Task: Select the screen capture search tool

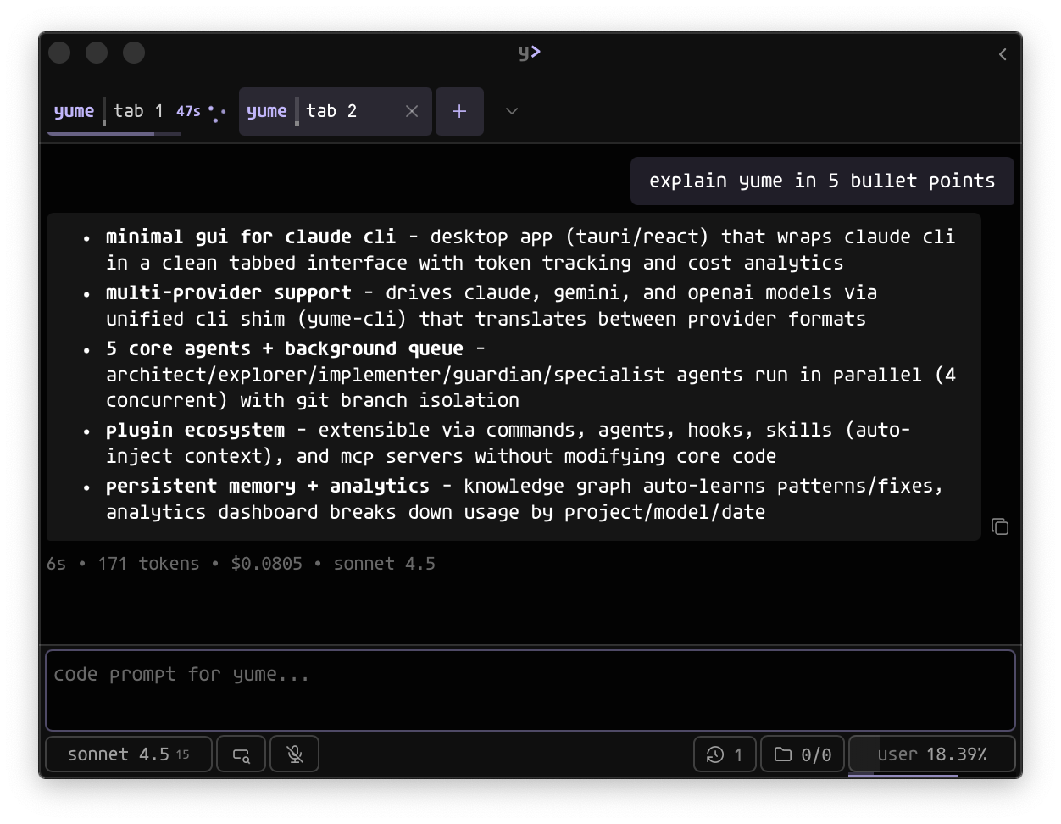Action: (241, 754)
